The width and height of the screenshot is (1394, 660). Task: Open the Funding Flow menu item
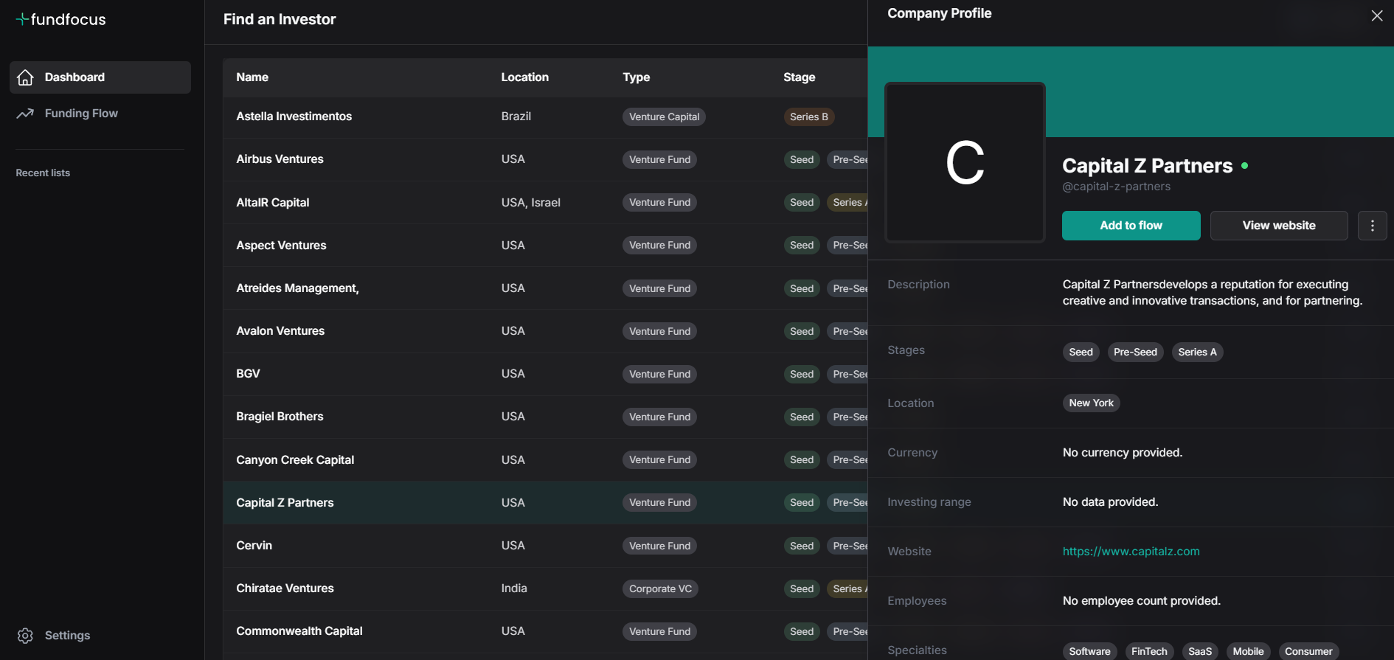click(x=81, y=114)
